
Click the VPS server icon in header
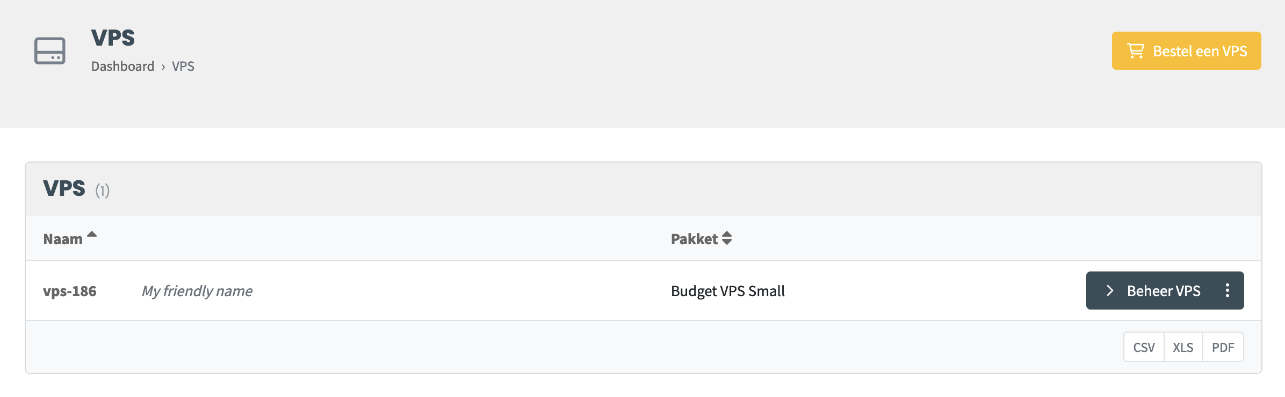click(50, 51)
